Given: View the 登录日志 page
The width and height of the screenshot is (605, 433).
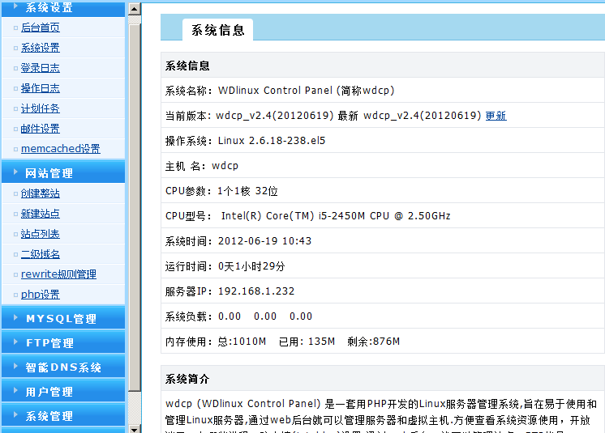Looking at the screenshot, I should click(41, 68).
